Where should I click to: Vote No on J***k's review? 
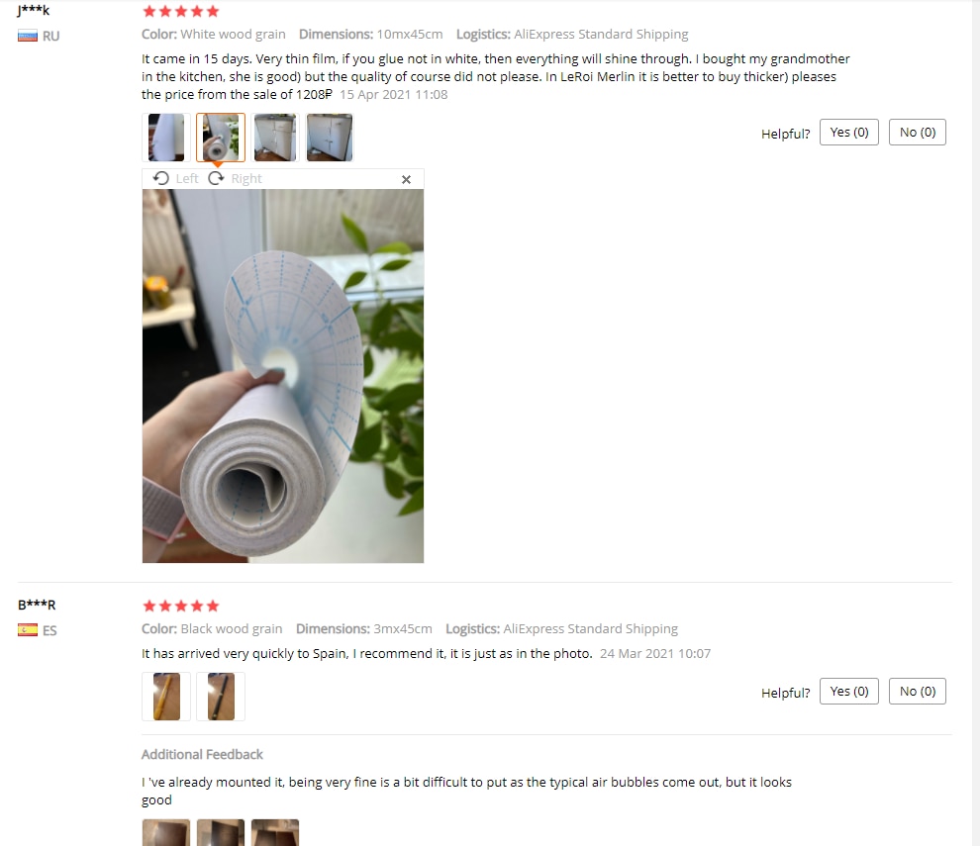(917, 133)
